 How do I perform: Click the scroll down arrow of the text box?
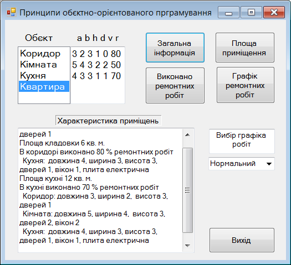(187, 246)
